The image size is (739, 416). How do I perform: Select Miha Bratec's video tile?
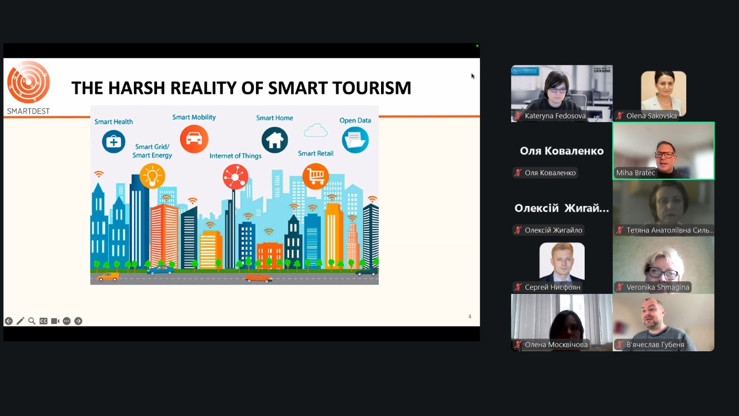coord(663,151)
